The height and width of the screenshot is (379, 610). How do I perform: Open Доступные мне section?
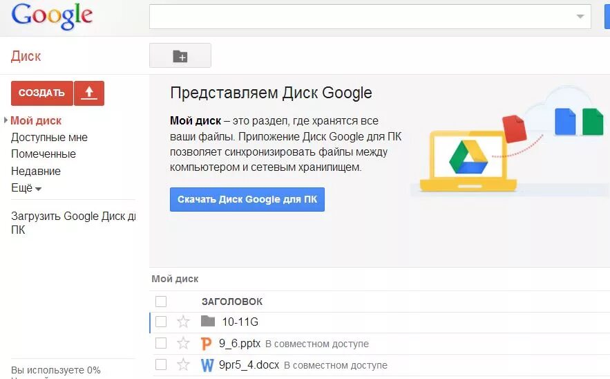49,138
